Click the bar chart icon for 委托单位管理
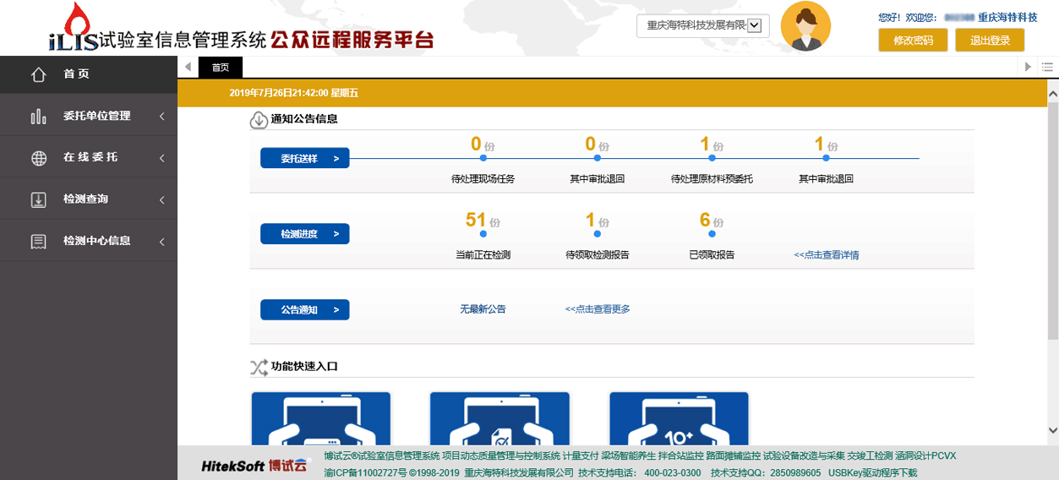Screen dimensions: 1059x480 38,117
